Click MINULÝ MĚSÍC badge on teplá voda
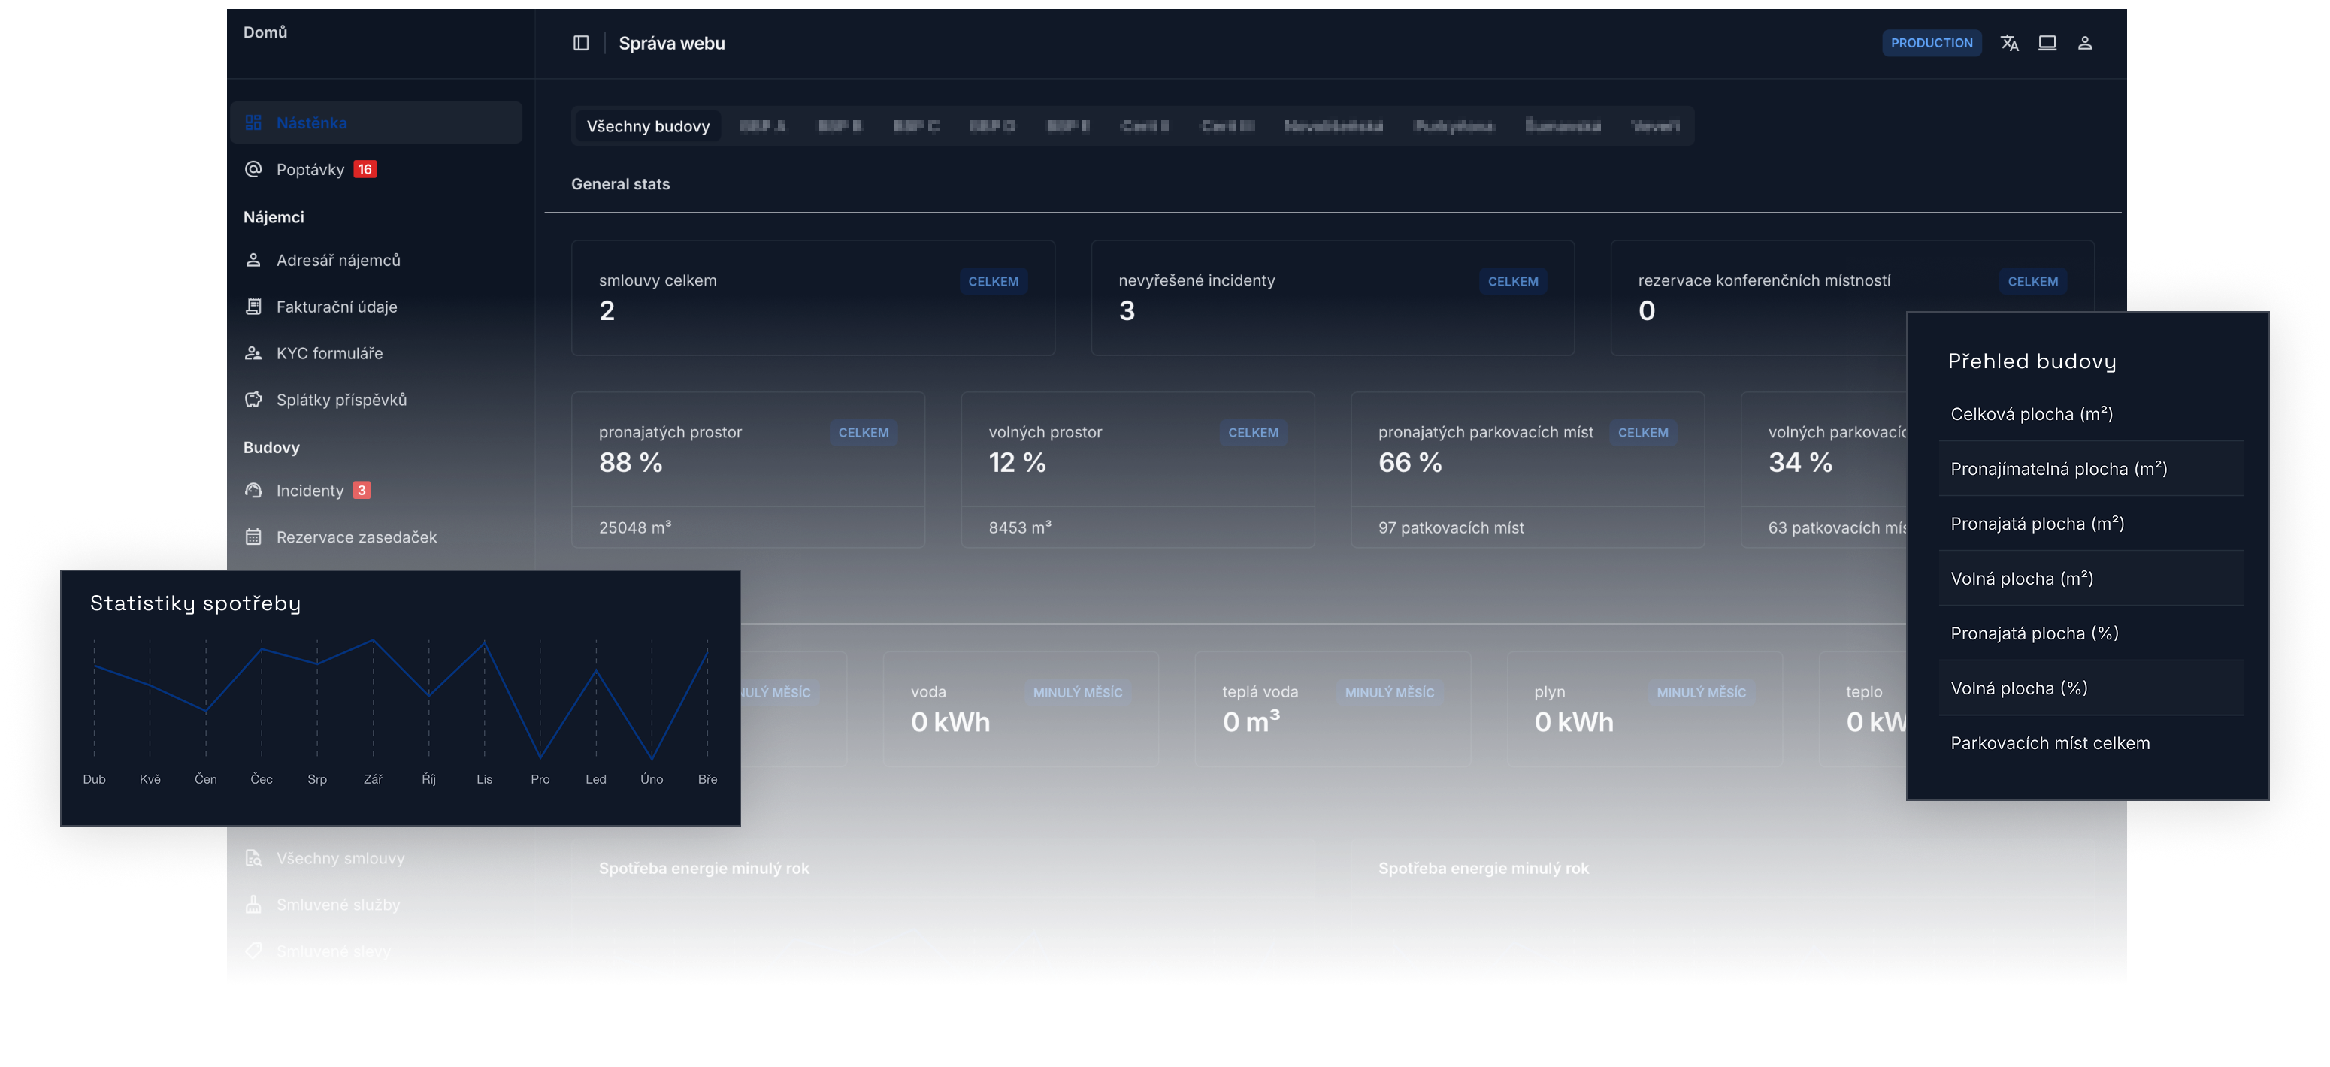The height and width of the screenshot is (1067, 2330). pos(1389,693)
